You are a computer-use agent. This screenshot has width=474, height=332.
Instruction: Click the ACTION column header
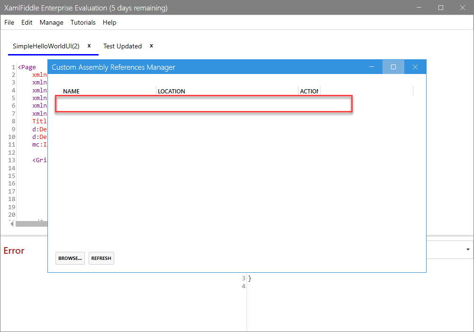click(309, 92)
